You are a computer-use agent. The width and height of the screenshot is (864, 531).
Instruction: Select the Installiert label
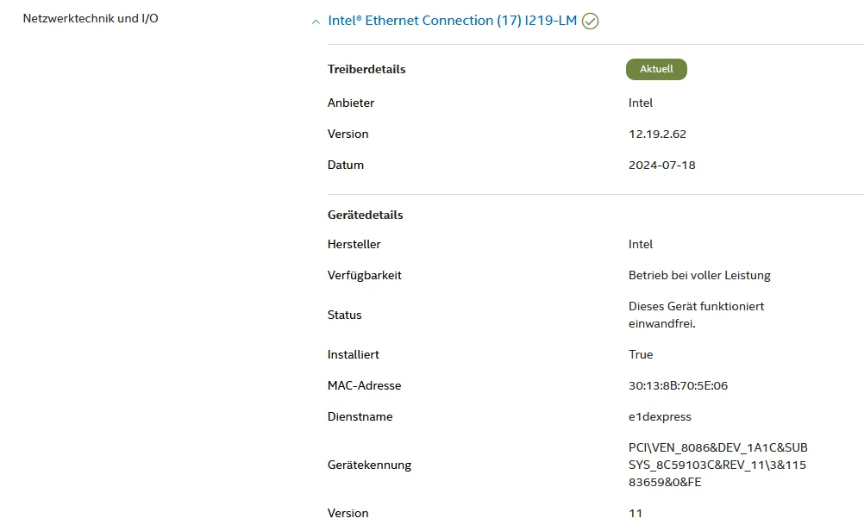point(354,355)
